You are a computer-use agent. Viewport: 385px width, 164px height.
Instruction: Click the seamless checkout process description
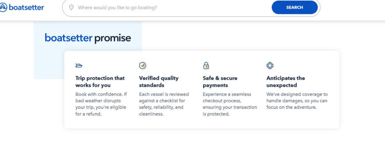coord(230,104)
